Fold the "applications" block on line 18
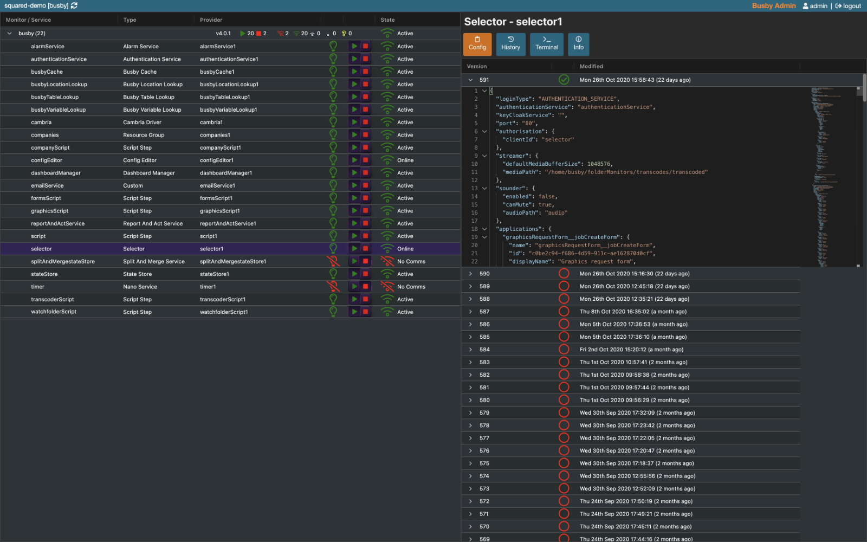867x542 pixels. (484, 229)
